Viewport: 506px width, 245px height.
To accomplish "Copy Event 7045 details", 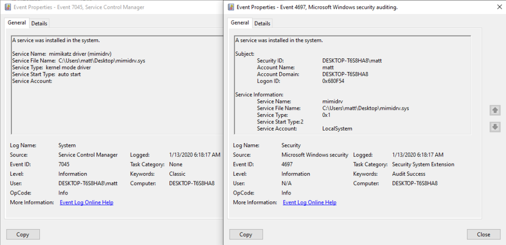I will tap(23, 234).
